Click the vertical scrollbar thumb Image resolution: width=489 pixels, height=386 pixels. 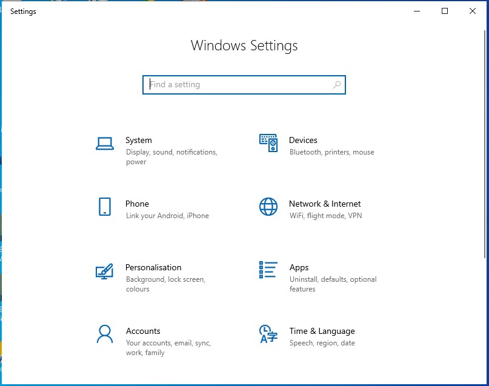click(485, 144)
